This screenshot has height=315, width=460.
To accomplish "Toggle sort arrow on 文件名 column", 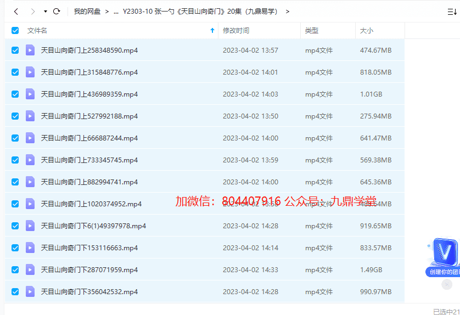I will point(212,31).
